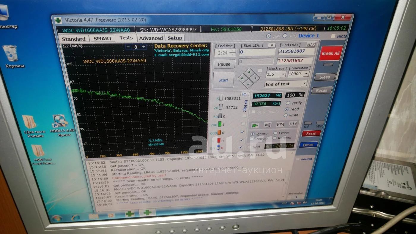This screenshot has height=234, width=416.
Task: Open the '1Для теста Portable' folder icon
Action: click(32, 126)
